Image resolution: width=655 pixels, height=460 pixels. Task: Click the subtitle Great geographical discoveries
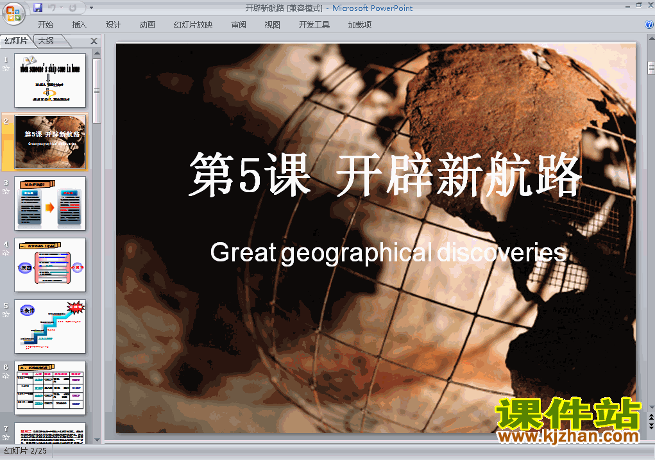coord(388,253)
